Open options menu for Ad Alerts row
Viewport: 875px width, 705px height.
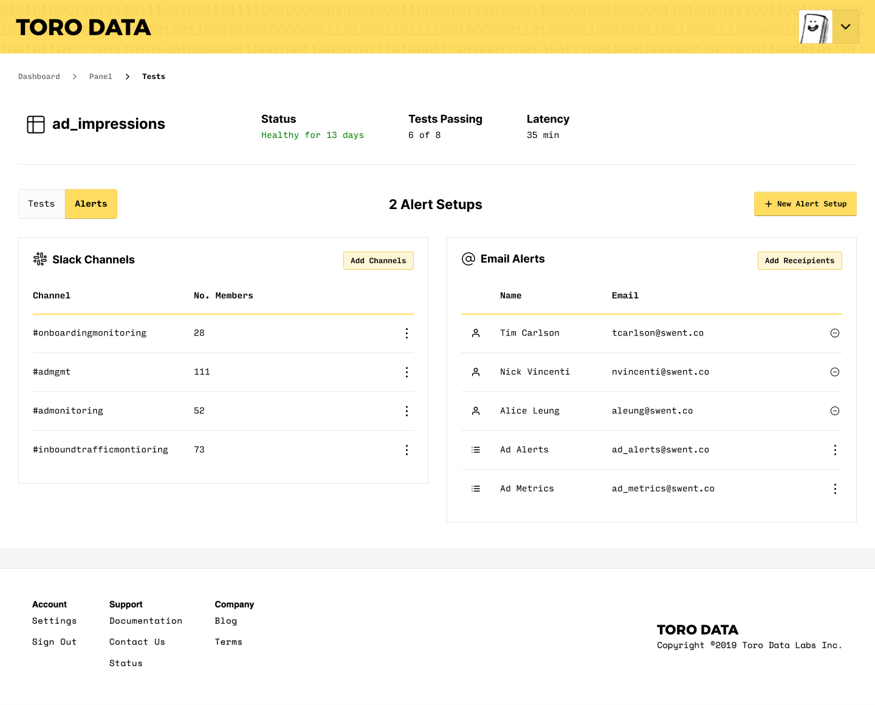(835, 450)
